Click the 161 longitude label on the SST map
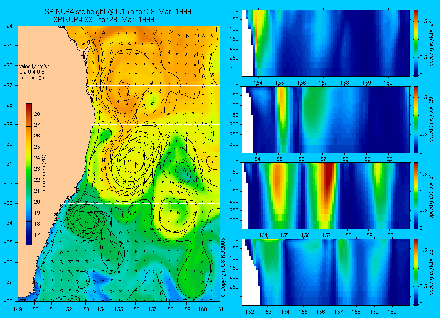The height and width of the screenshot is (318, 440). 220,309
